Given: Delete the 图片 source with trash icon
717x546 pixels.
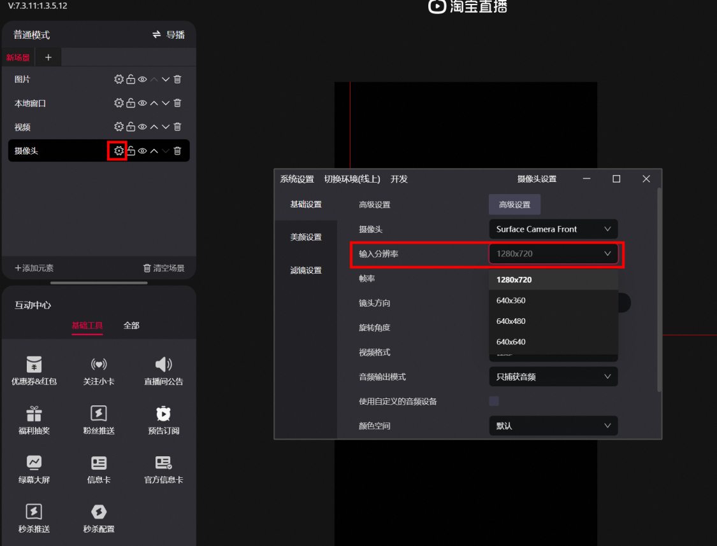Looking at the screenshot, I should tap(177, 79).
